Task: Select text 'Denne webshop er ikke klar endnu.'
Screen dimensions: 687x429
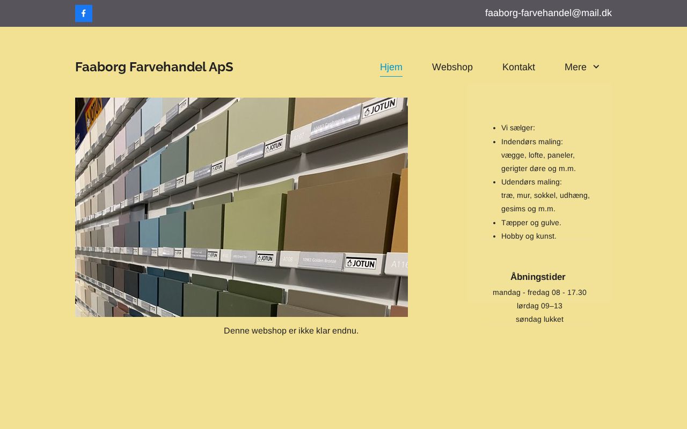Action: click(291, 331)
